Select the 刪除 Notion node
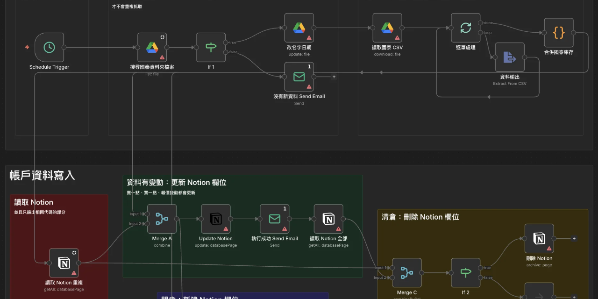598x299 pixels. [539, 238]
